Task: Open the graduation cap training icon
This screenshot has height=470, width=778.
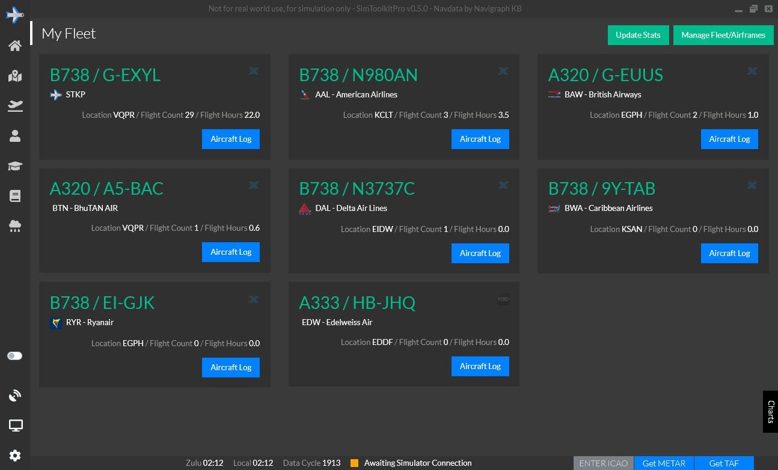Action: tap(15, 166)
